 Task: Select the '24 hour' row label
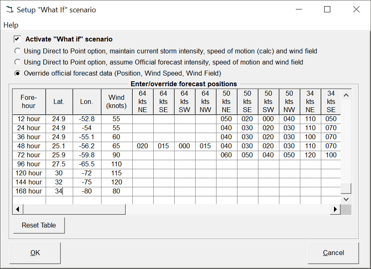29,128
